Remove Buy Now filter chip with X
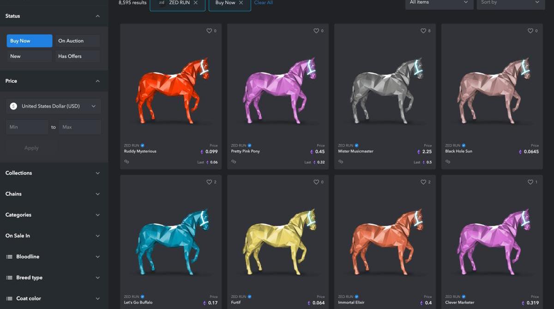This screenshot has width=554, height=309. click(x=241, y=3)
